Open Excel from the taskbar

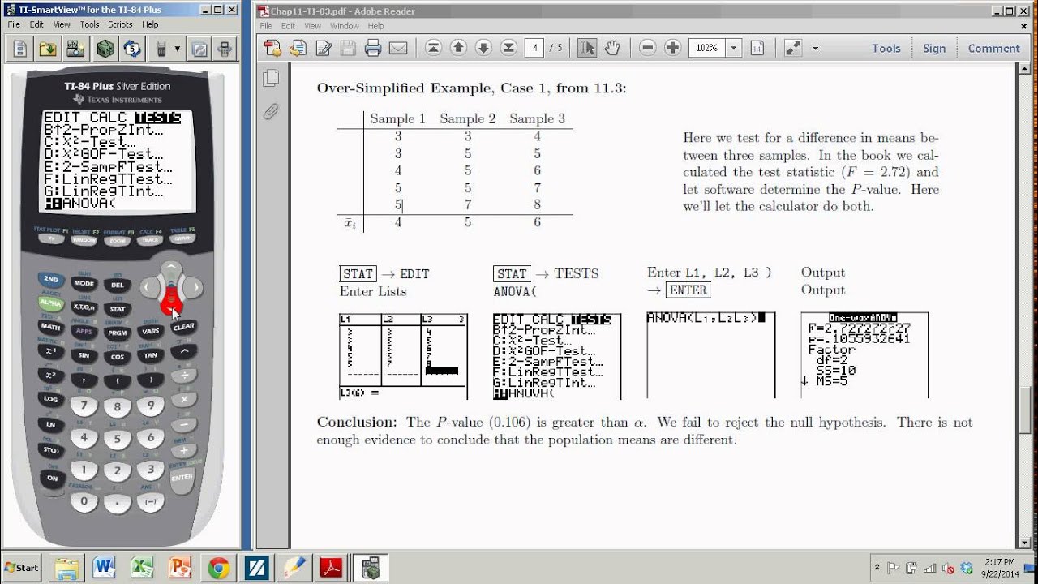point(143,568)
